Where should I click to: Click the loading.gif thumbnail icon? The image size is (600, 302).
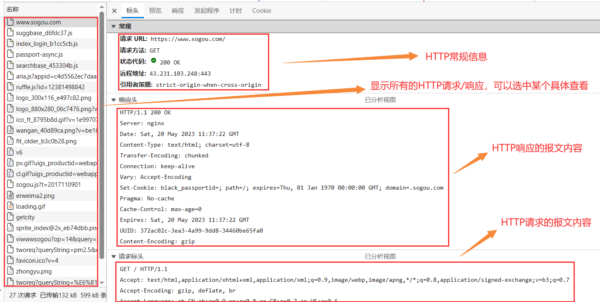[x=11, y=206]
